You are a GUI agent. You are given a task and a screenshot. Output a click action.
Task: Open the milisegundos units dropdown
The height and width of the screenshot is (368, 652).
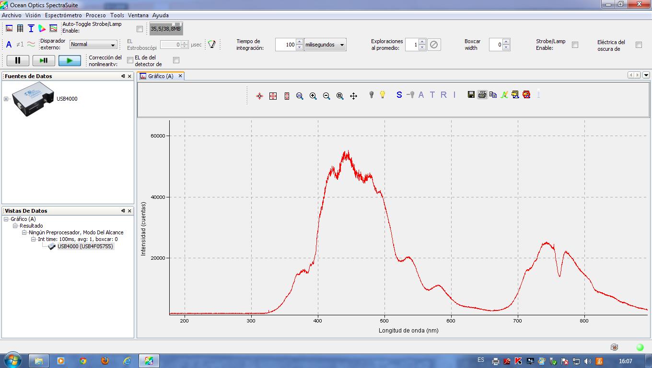pyautogui.click(x=325, y=45)
